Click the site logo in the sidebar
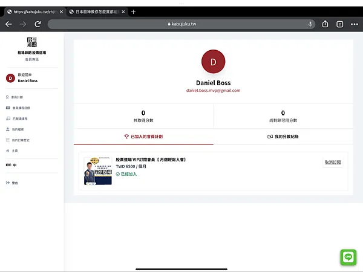Viewport: 363px width, 272px height. pyautogui.click(x=32, y=42)
